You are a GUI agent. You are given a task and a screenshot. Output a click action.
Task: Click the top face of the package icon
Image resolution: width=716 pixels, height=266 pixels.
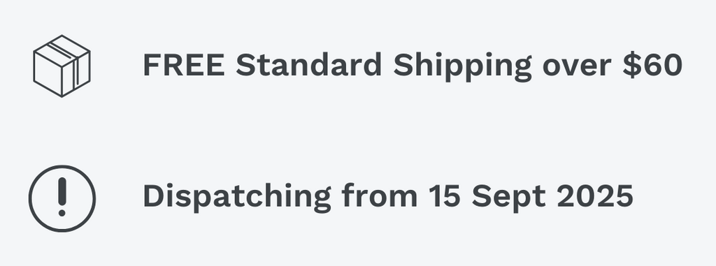click(62, 50)
